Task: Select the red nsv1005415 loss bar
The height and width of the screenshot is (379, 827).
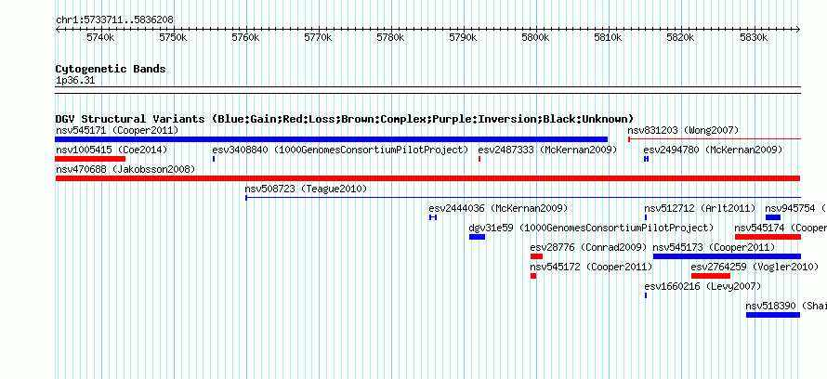Action: pyautogui.click(x=90, y=159)
